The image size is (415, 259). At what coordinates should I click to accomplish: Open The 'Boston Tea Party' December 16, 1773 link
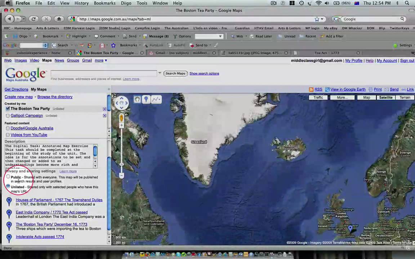click(x=52, y=224)
